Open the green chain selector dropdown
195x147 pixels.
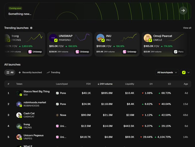[186, 73]
